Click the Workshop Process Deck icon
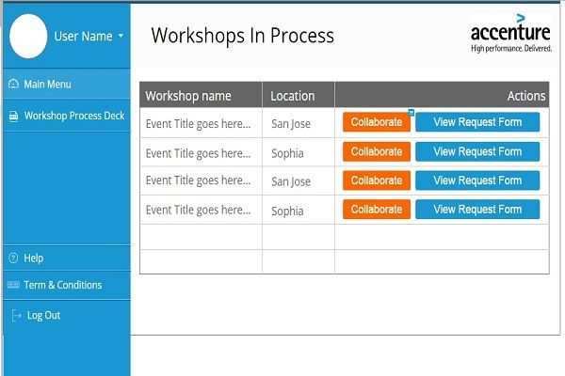This screenshot has height=376, width=565. [x=13, y=117]
